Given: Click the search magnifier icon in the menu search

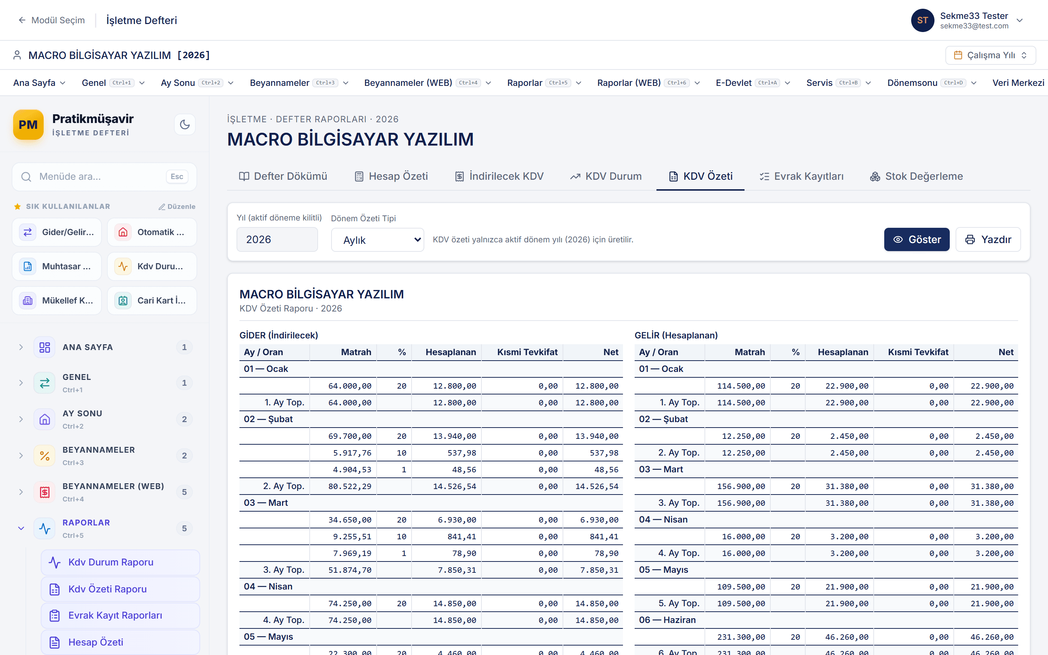Looking at the screenshot, I should [x=27, y=177].
